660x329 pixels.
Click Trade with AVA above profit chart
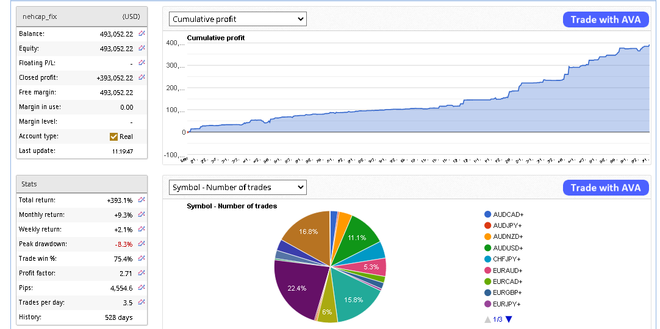pos(605,19)
